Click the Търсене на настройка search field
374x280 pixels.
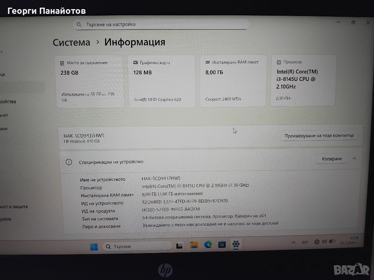(161, 24)
